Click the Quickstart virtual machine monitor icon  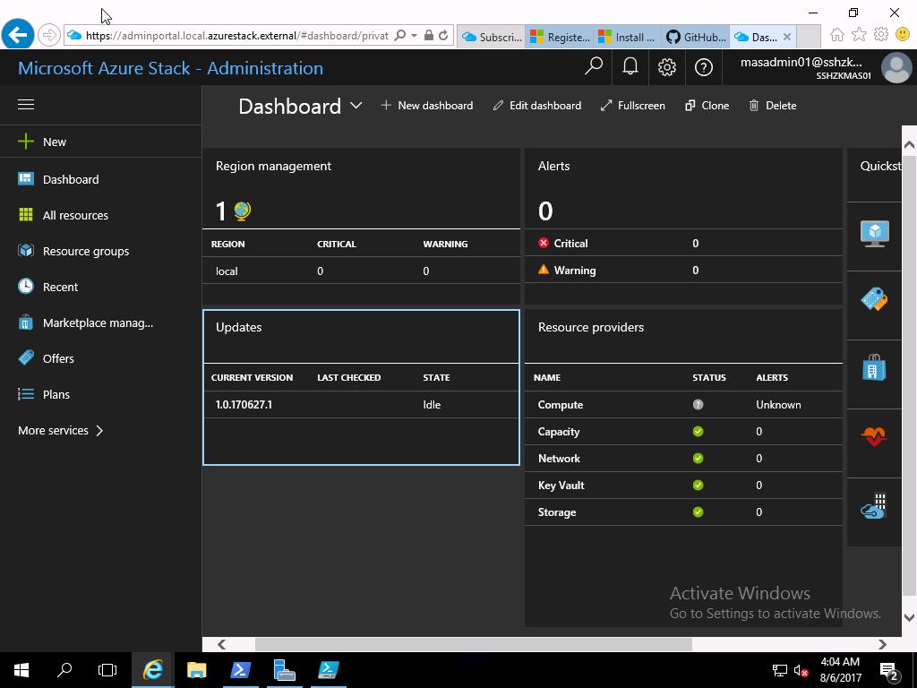(x=874, y=234)
